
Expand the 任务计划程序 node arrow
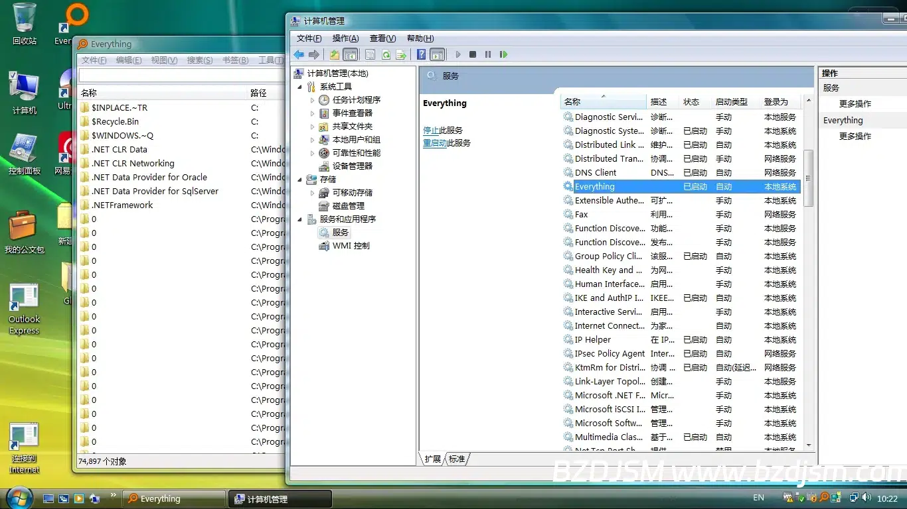point(312,100)
